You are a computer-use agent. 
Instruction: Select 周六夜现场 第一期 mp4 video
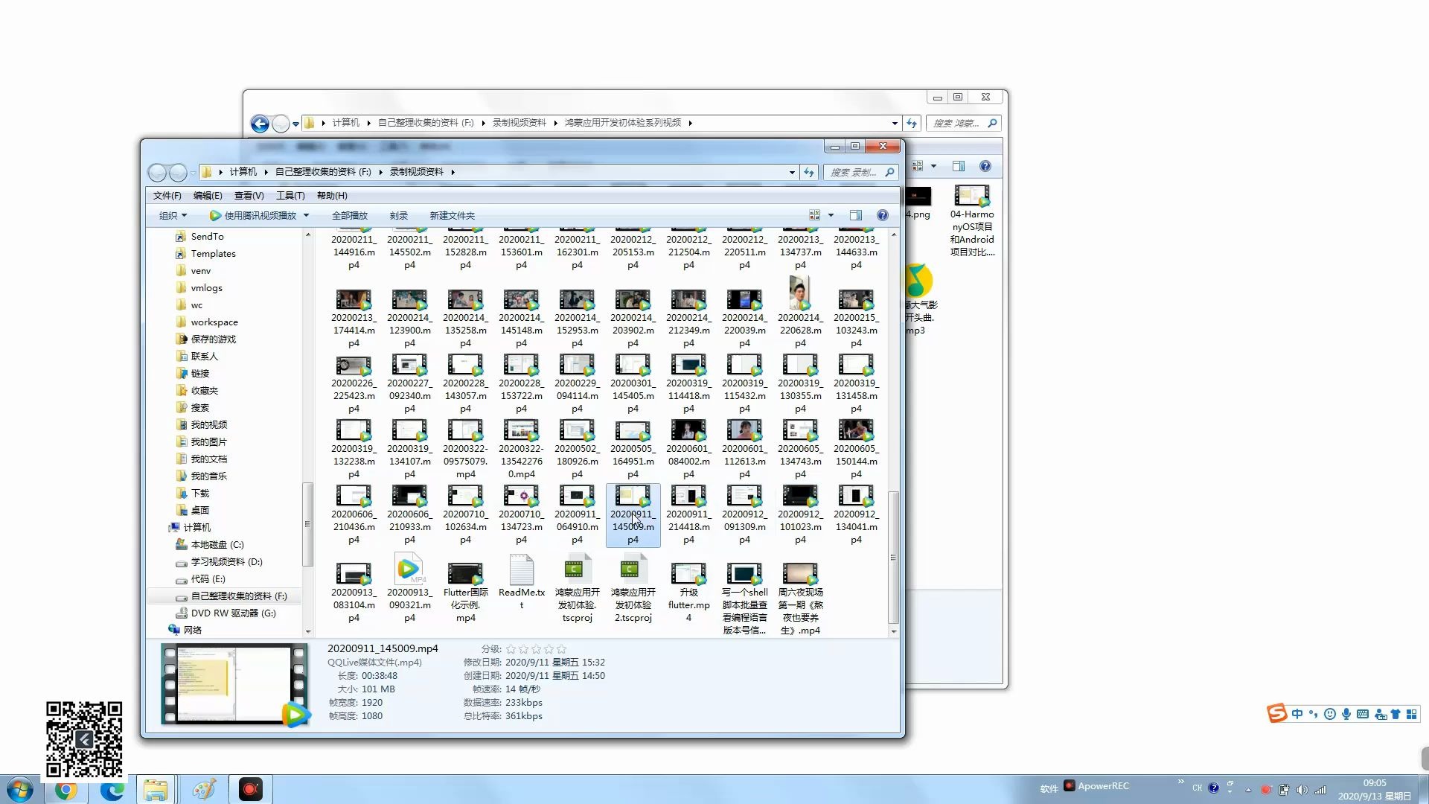point(800,599)
